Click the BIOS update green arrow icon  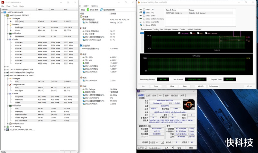(x=88, y=10)
